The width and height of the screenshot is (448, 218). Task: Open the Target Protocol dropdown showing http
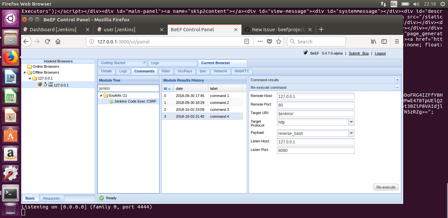pyautogui.click(x=351, y=122)
